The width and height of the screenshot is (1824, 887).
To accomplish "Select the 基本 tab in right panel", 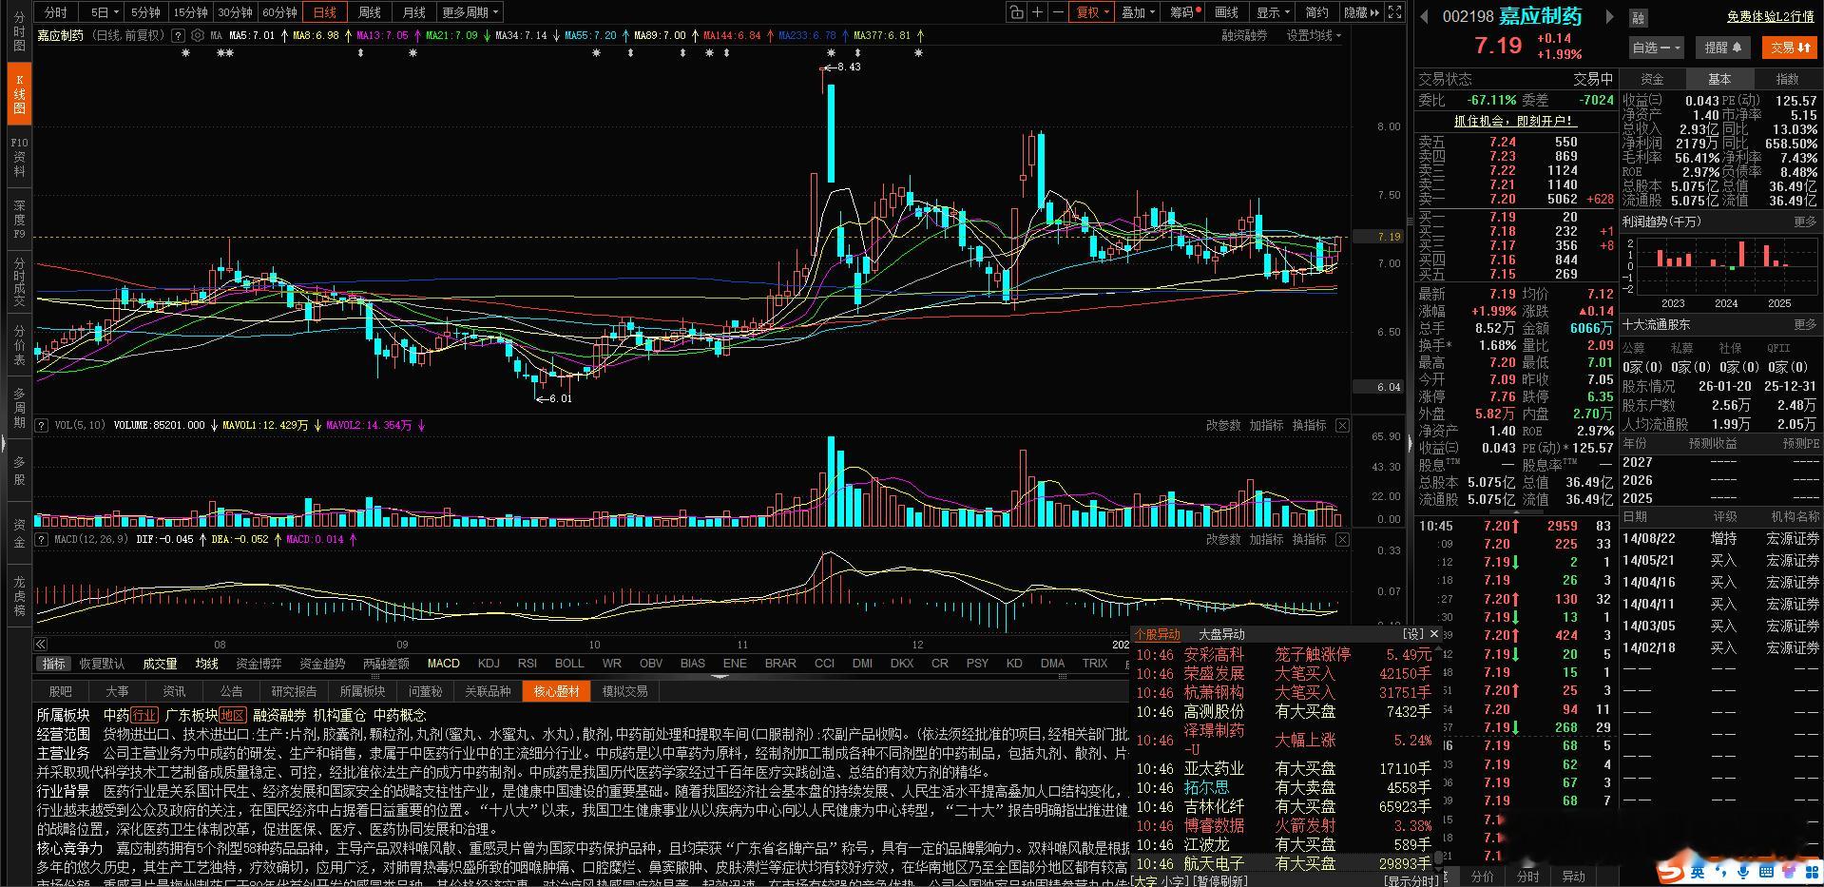I will click(1719, 80).
